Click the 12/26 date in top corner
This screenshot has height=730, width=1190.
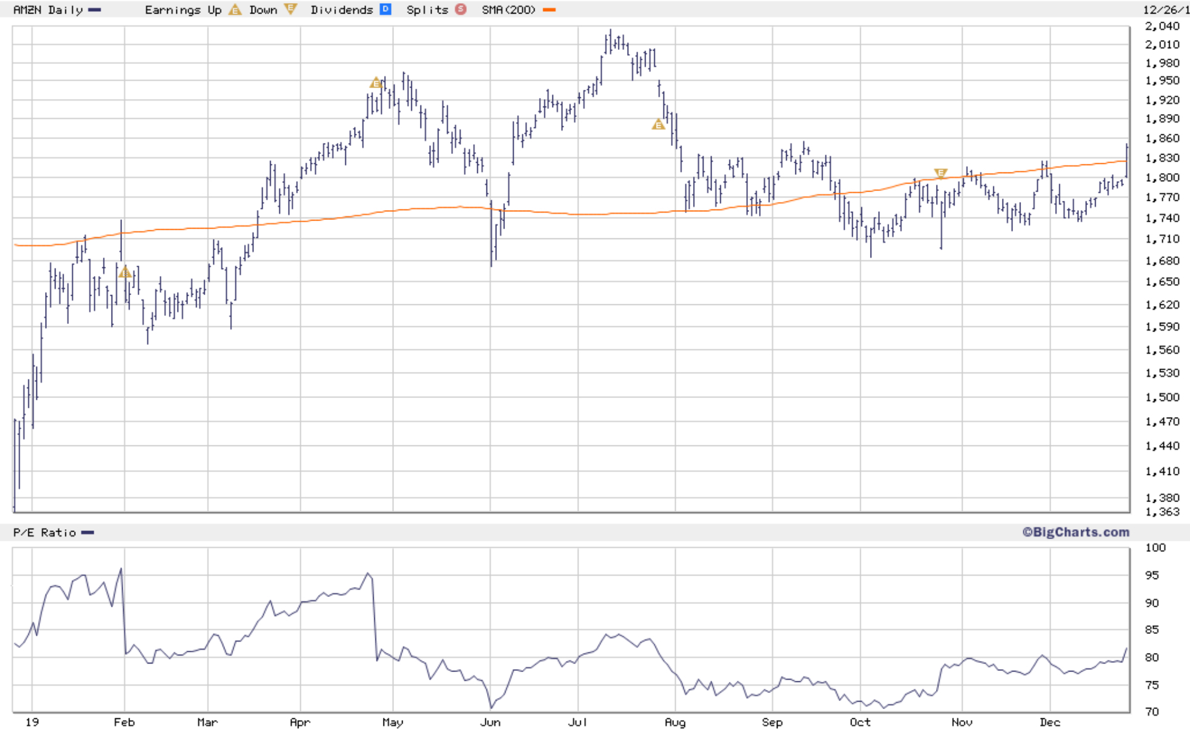pyautogui.click(x=1165, y=10)
